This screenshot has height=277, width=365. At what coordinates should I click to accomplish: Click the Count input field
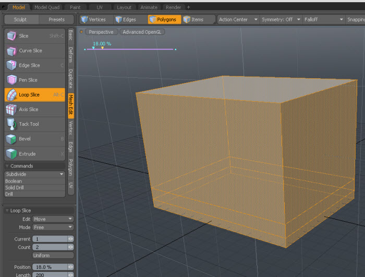pyautogui.click(x=50, y=247)
